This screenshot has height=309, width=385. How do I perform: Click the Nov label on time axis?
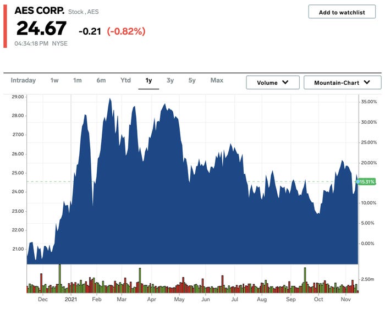pyautogui.click(x=346, y=300)
